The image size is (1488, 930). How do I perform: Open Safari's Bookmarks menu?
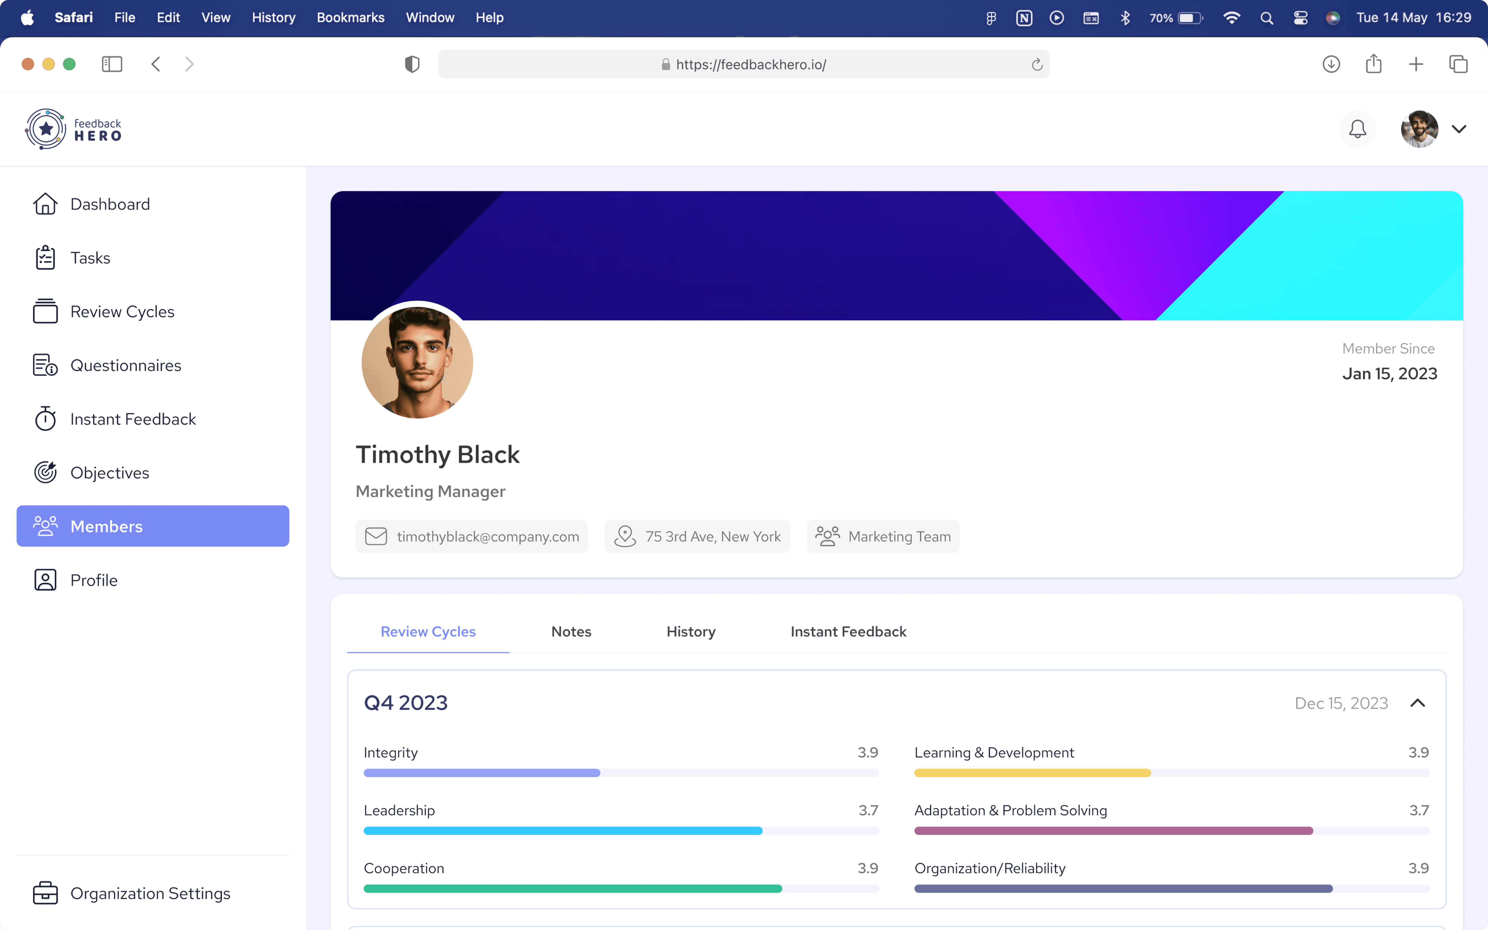(351, 18)
